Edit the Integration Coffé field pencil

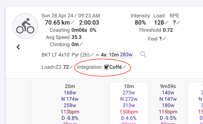pyautogui.click(x=124, y=67)
